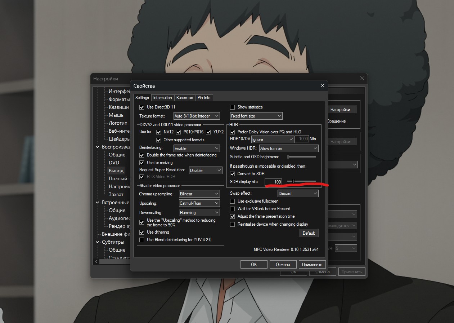Open the Deinterlacing dropdown

coord(197,148)
